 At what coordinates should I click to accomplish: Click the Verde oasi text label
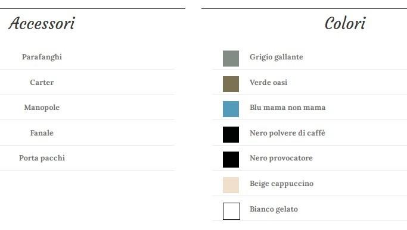(x=268, y=83)
